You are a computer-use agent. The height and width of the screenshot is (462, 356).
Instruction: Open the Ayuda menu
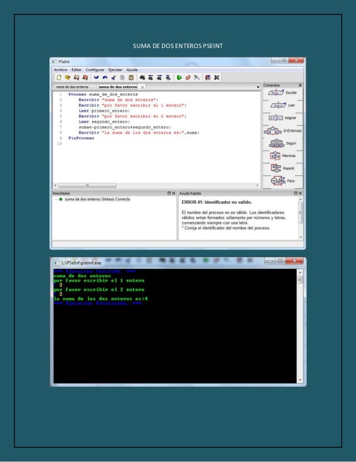click(x=132, y=70)
